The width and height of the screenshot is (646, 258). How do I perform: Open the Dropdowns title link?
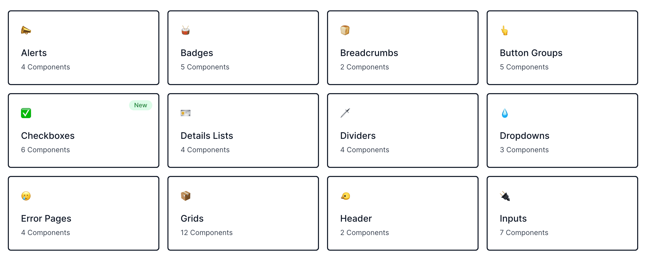[524, 136]
